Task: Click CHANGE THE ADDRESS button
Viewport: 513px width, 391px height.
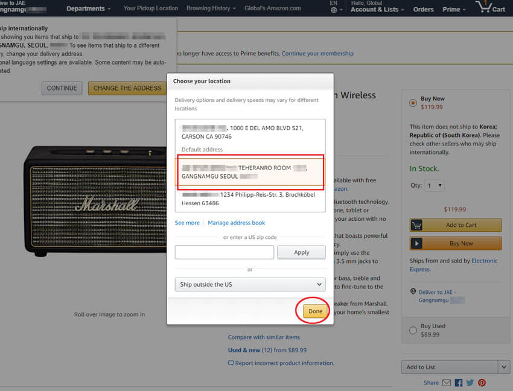Action: [127, 88]
